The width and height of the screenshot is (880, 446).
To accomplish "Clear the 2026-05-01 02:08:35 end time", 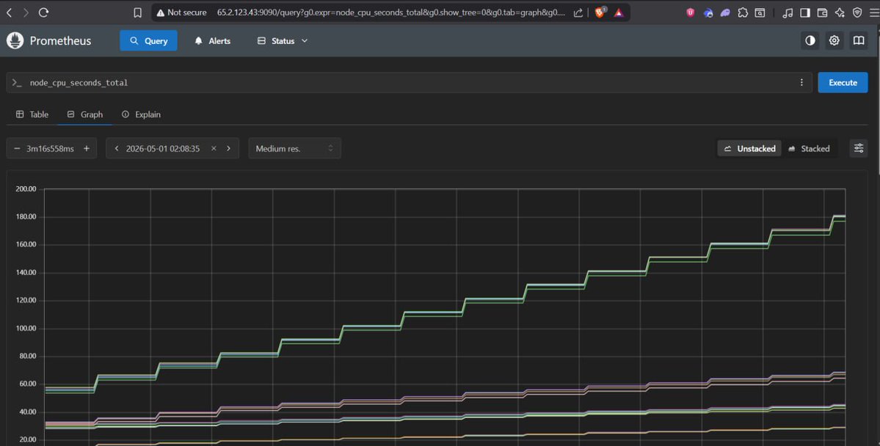I will [x=214, y=149].
